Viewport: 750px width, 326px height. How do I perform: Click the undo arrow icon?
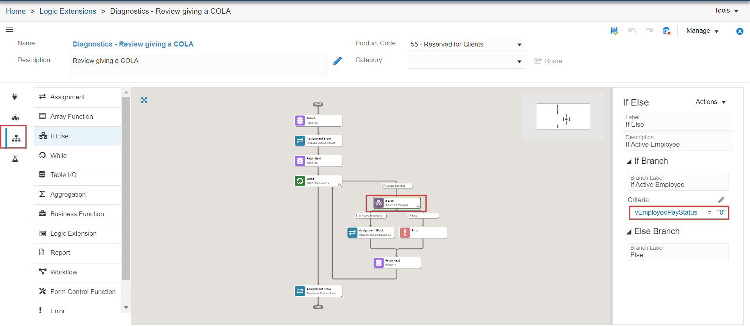(632, 31)
